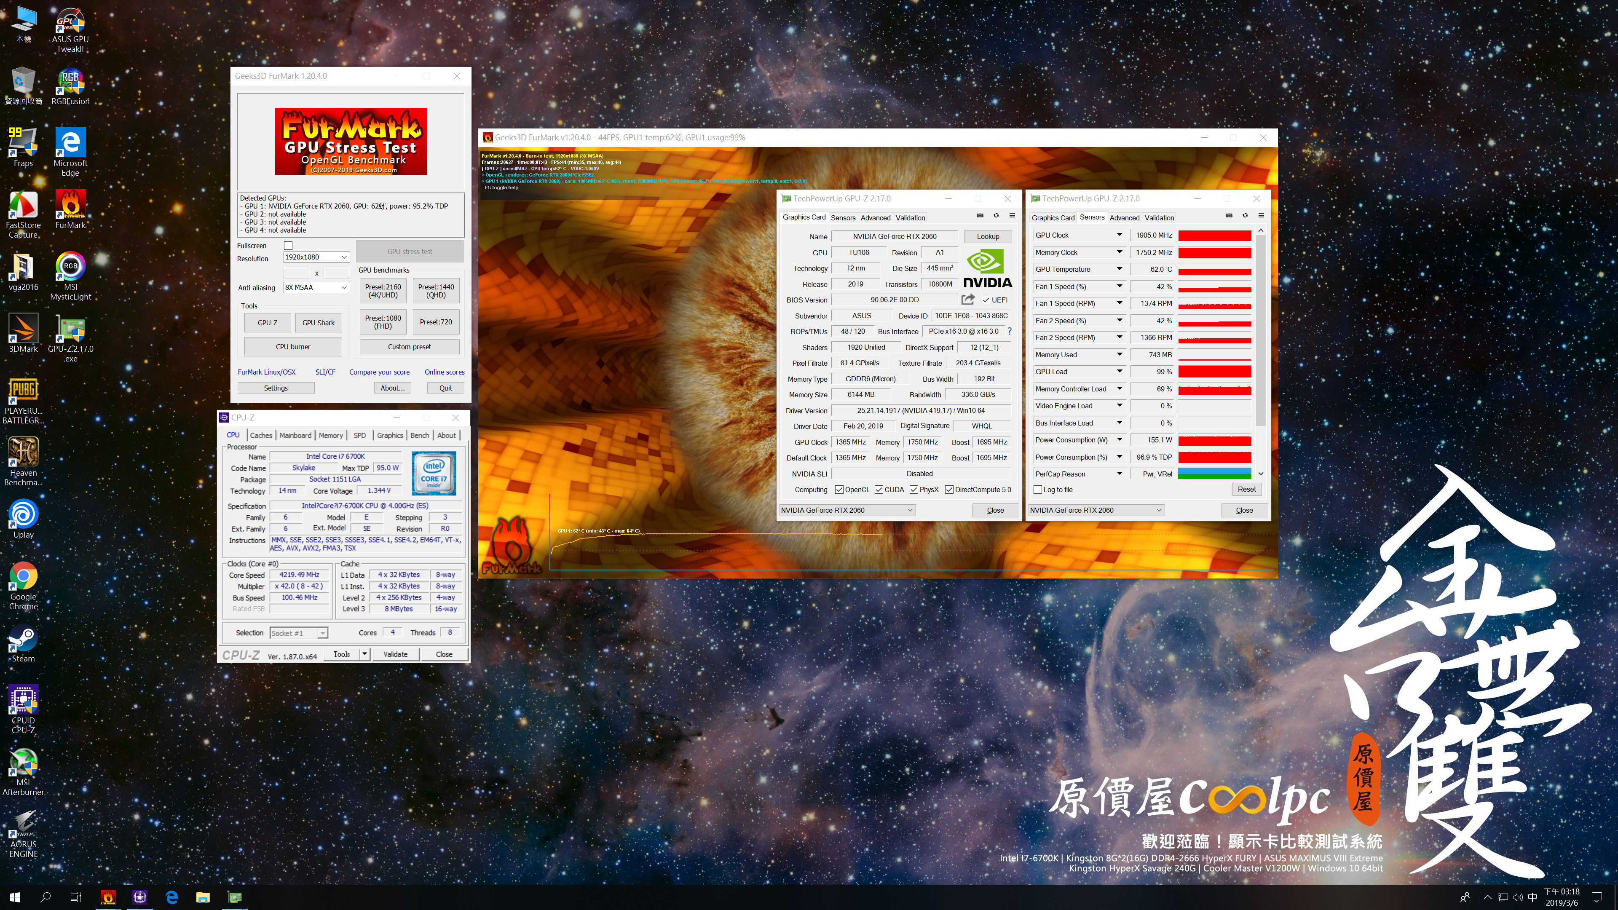Open hamburger menu in GPU-Z Sensors window
Screen dimensions: 1618x910
(x=1261, y=215)
